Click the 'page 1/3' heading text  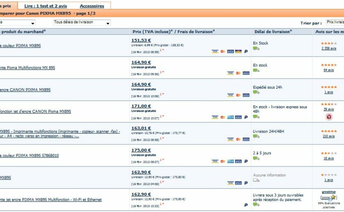[x=86, y=13]
